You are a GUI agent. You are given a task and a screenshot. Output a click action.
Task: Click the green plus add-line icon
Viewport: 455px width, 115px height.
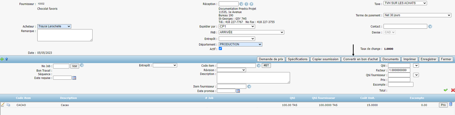(x=2, y=59)
